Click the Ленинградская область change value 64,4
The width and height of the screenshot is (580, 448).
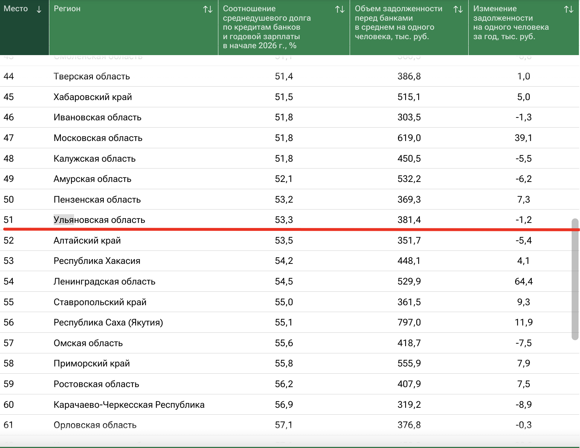tap(523, 281)
